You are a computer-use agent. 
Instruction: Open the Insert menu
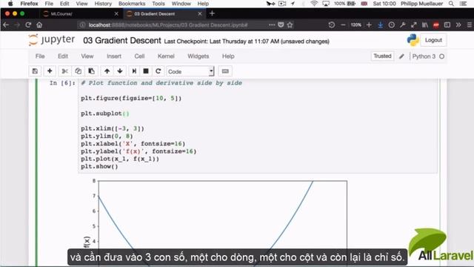click(114, 56)
